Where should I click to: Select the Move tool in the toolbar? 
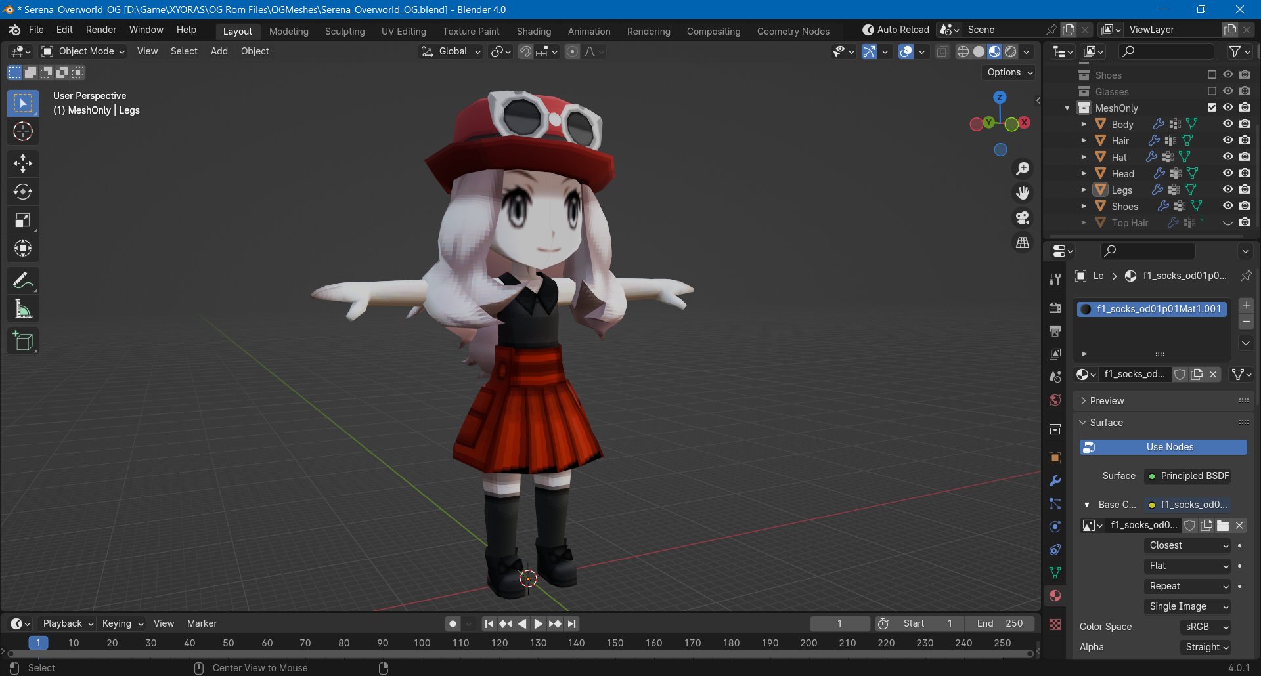pyautogui.click(x=23, y=163)
